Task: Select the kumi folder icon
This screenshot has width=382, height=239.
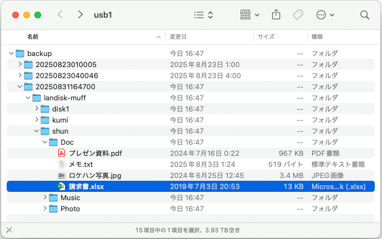Action: 45,120
